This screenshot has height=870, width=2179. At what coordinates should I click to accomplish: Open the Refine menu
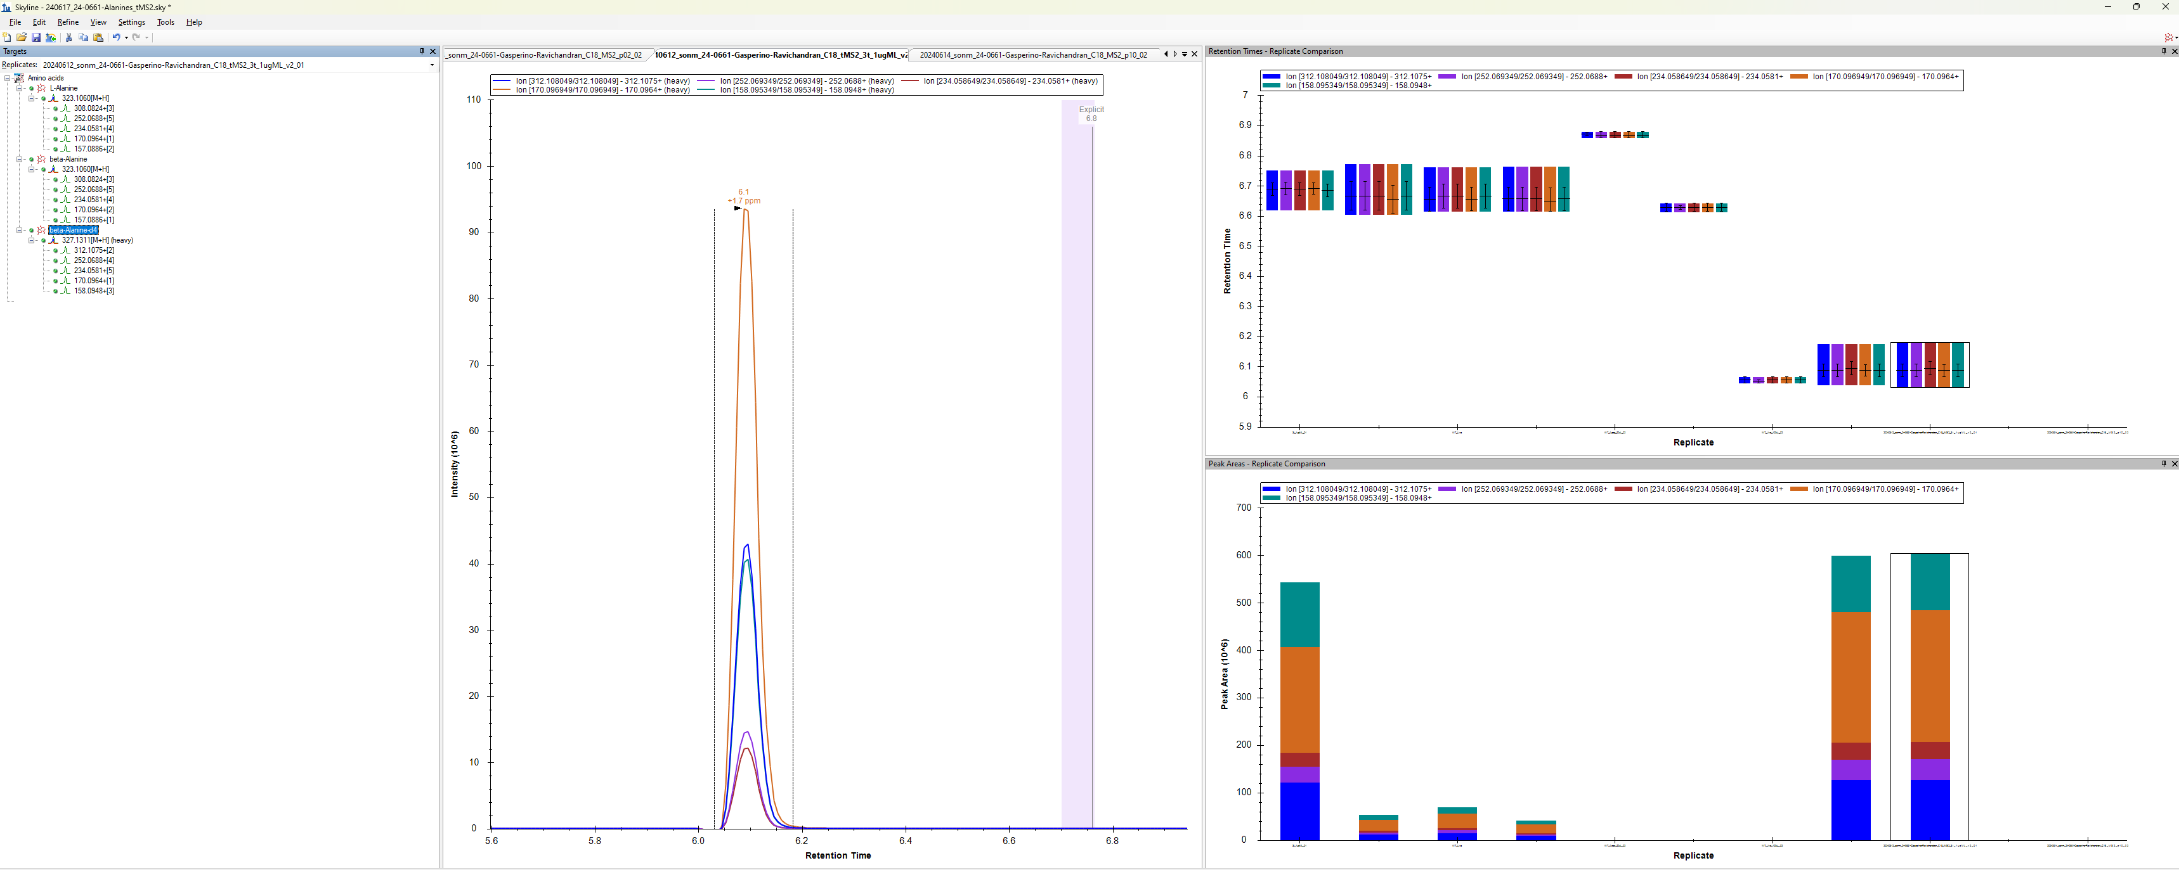68,22
